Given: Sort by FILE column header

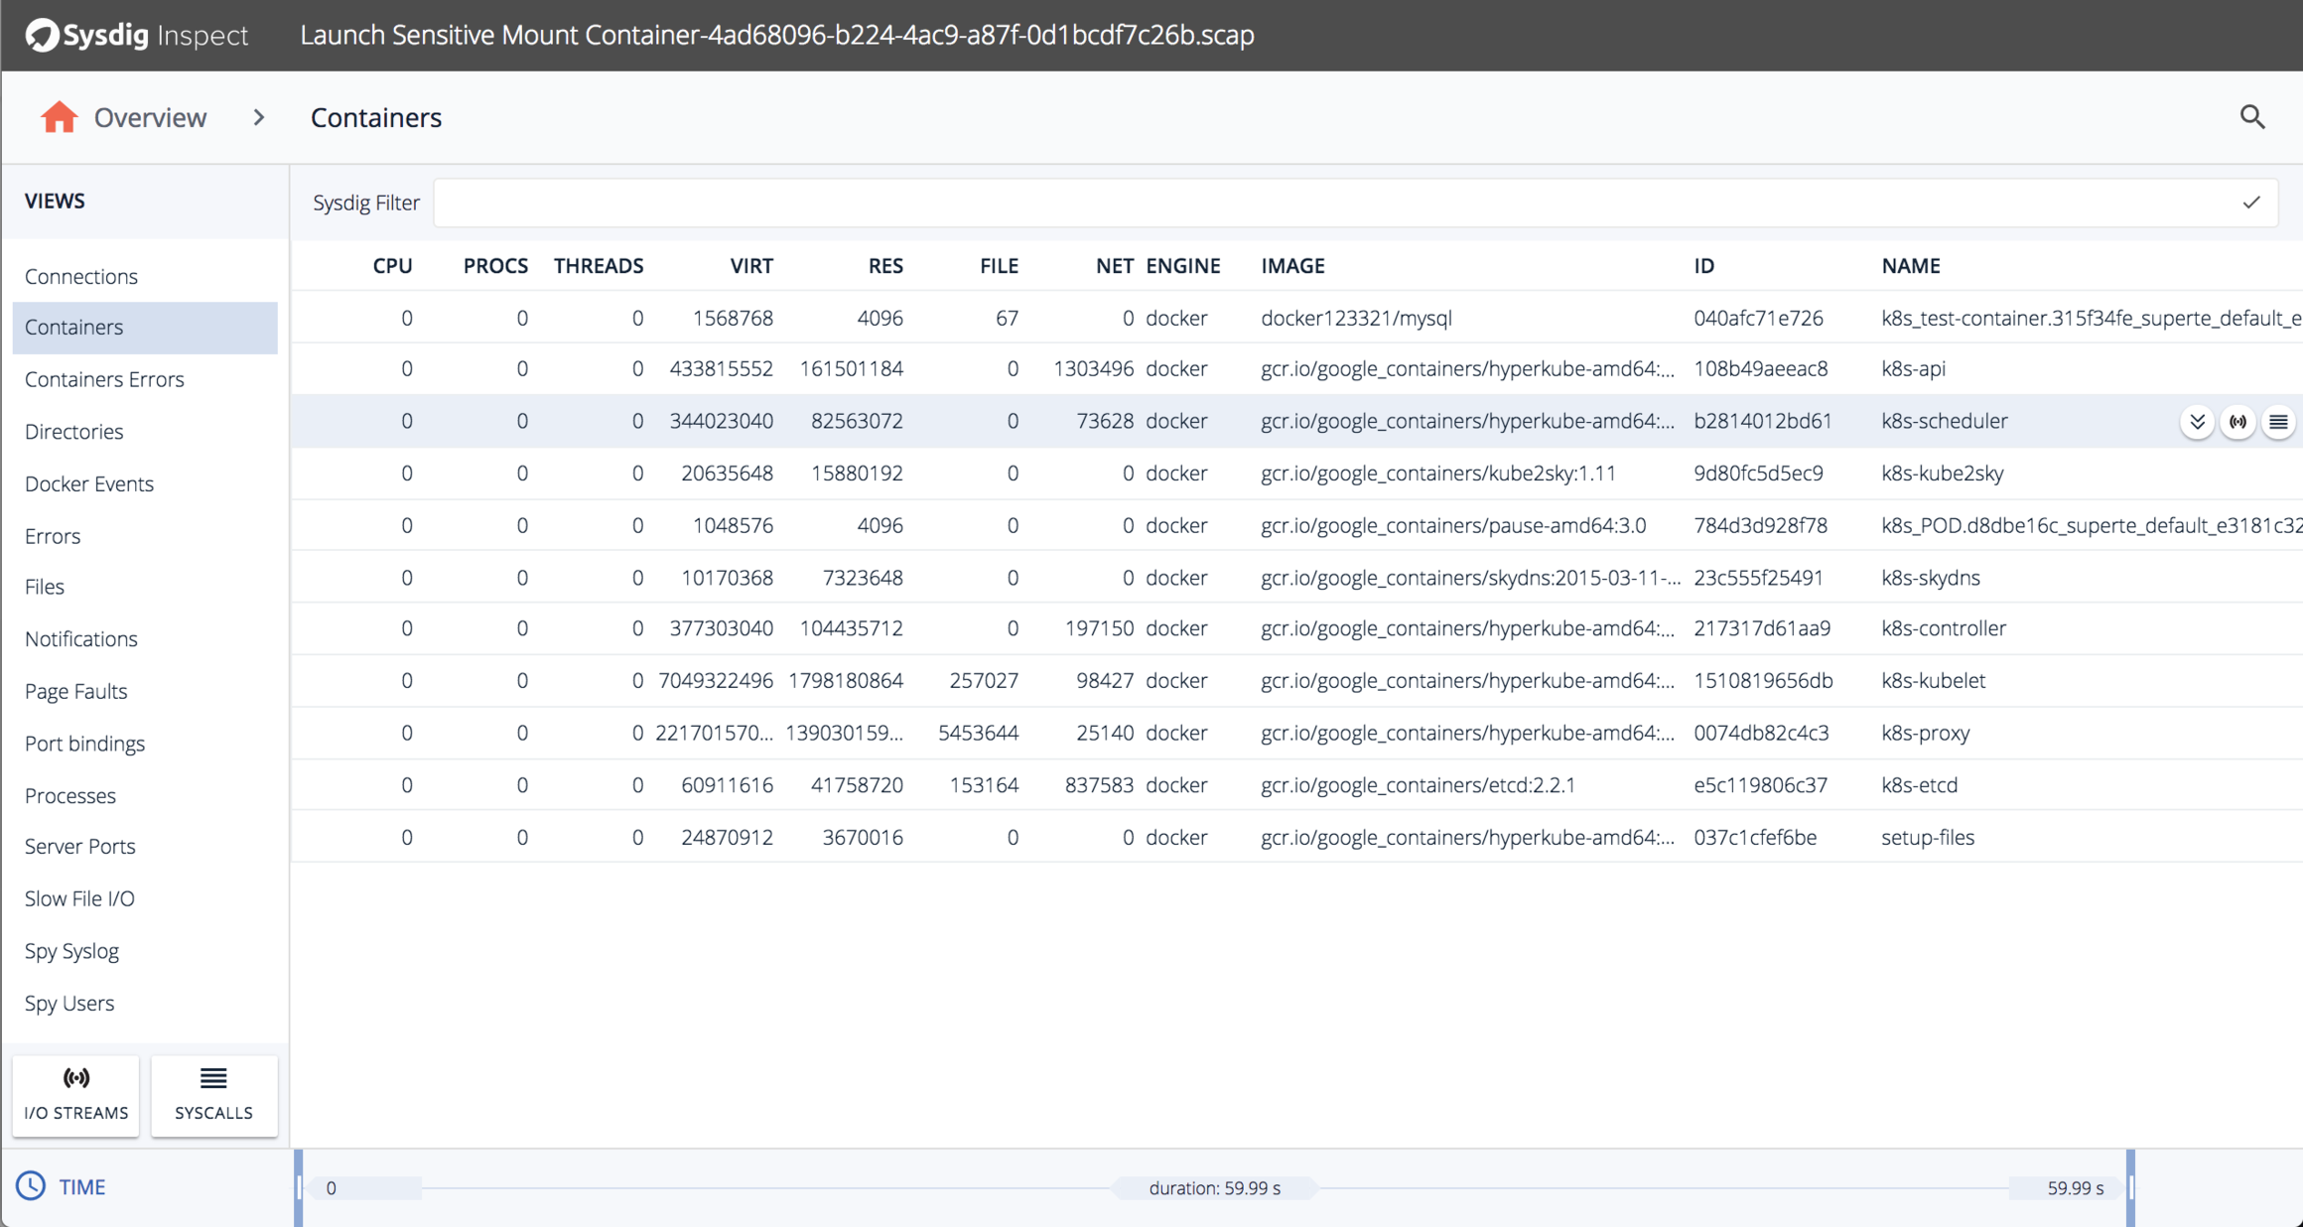Looking at the screenshot, I should (x=999, y=266).
